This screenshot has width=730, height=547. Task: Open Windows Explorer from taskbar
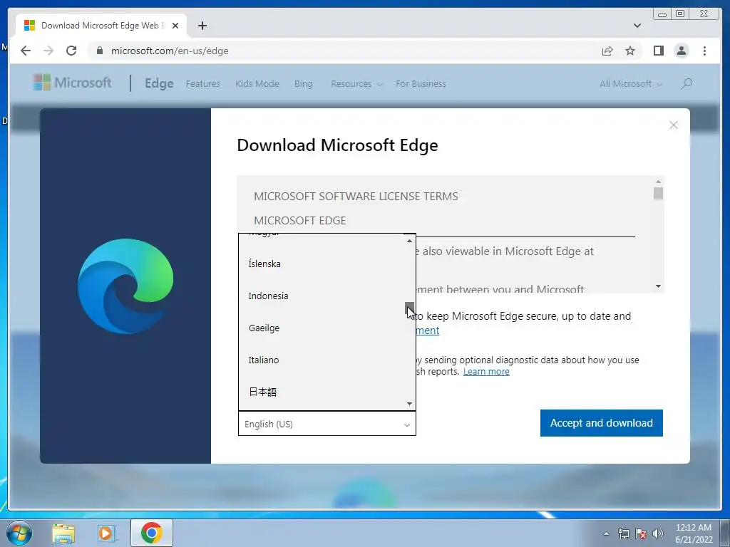click(x=63, y=533)
